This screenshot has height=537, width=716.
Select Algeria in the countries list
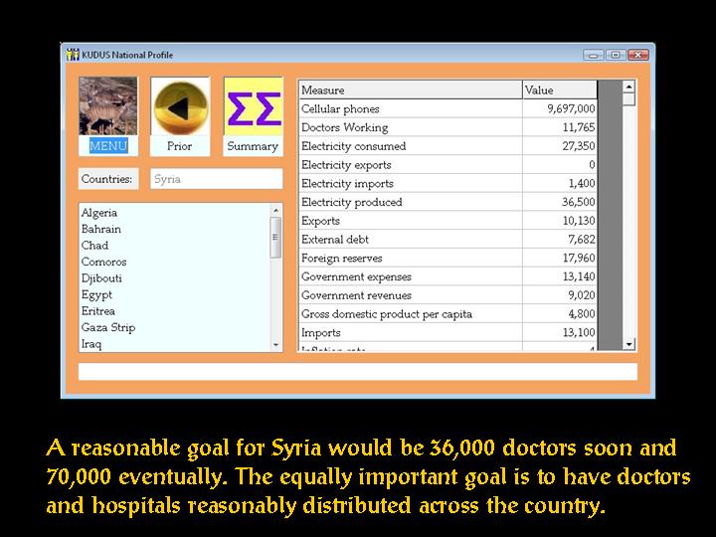(x=99, y=213)
